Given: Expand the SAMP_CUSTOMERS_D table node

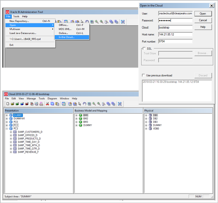Looking at the screenshot, I should (x=11, y=132).
